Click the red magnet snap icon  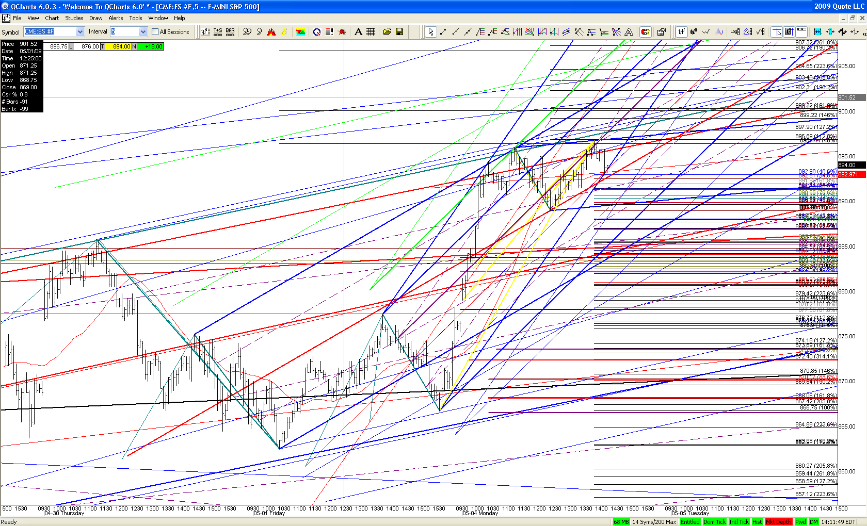(645, 32)
